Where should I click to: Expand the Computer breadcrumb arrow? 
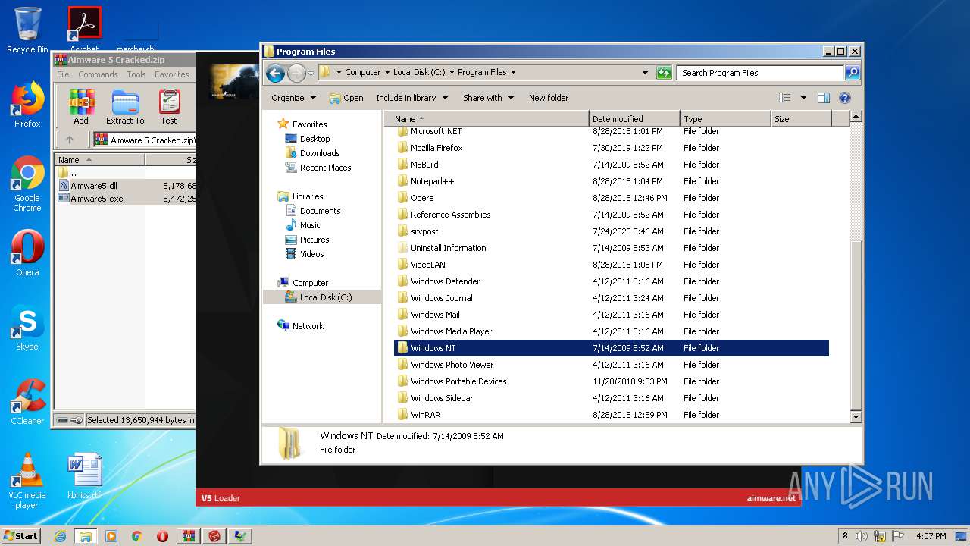click(x=386, y=73)
